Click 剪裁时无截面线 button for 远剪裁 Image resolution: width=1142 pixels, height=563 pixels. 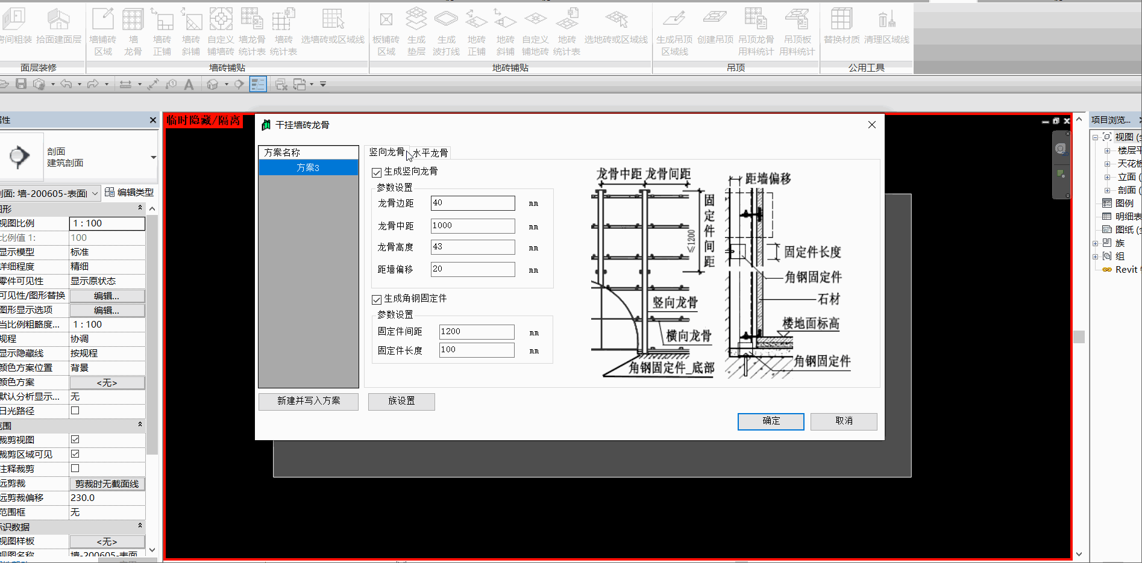pyautogui.click(x=107, y=484)
